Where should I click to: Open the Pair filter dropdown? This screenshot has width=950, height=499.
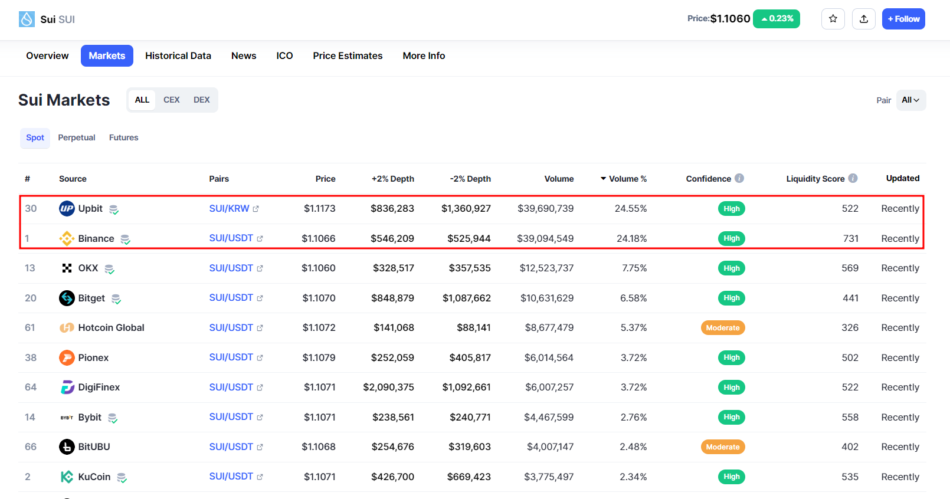[910, 100]
